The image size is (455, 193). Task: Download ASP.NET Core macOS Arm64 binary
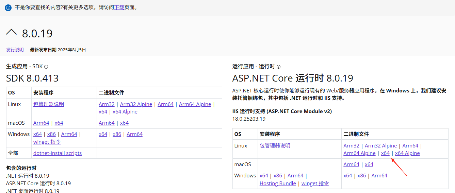351,164
